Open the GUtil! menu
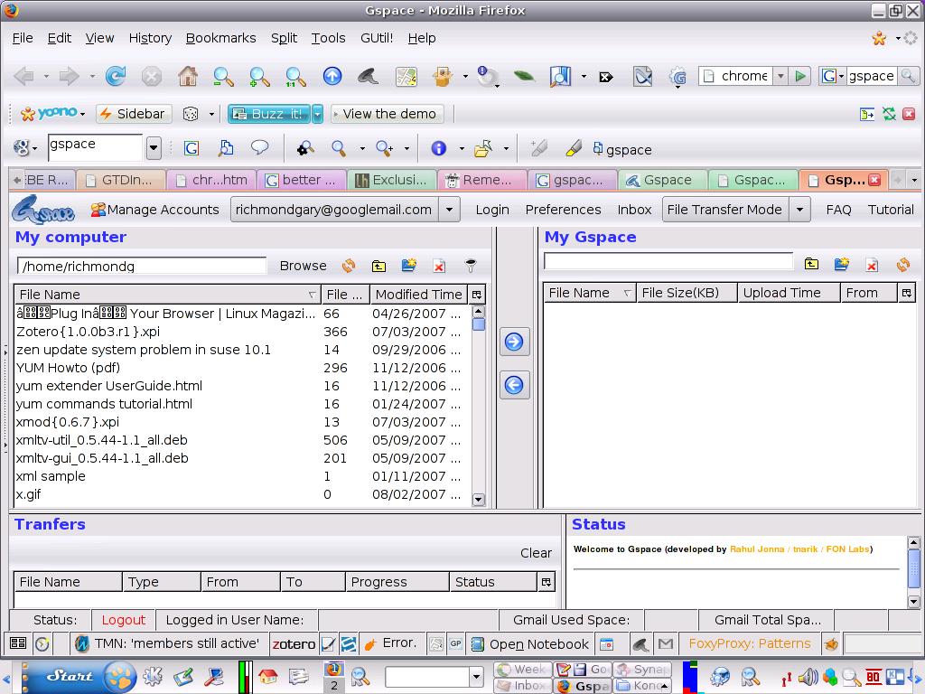925x694 pixels. [x=377, y=38]
